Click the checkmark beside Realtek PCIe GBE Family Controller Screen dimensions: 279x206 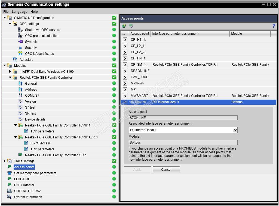pyautogui.click(x=114, y=77)
